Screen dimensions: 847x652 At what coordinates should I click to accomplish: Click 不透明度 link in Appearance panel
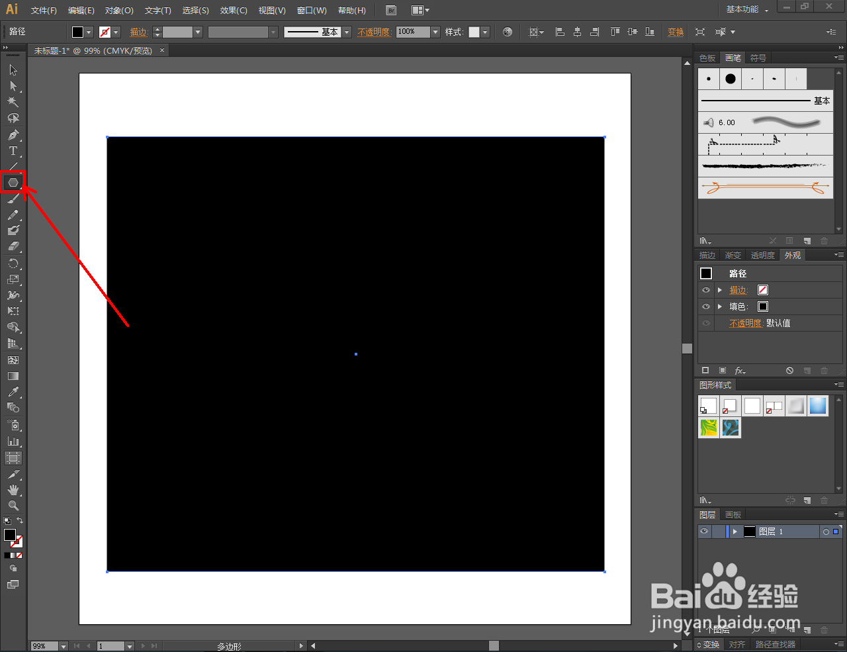pos(746,323)
